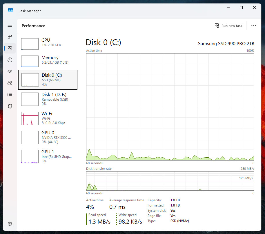Screen dimensions: 265x234
Task: Click the Performance page title
Action: tap(33, 26)
